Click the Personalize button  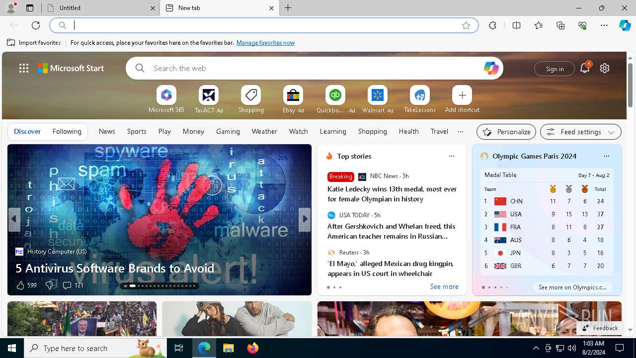[x=506, y=132]
